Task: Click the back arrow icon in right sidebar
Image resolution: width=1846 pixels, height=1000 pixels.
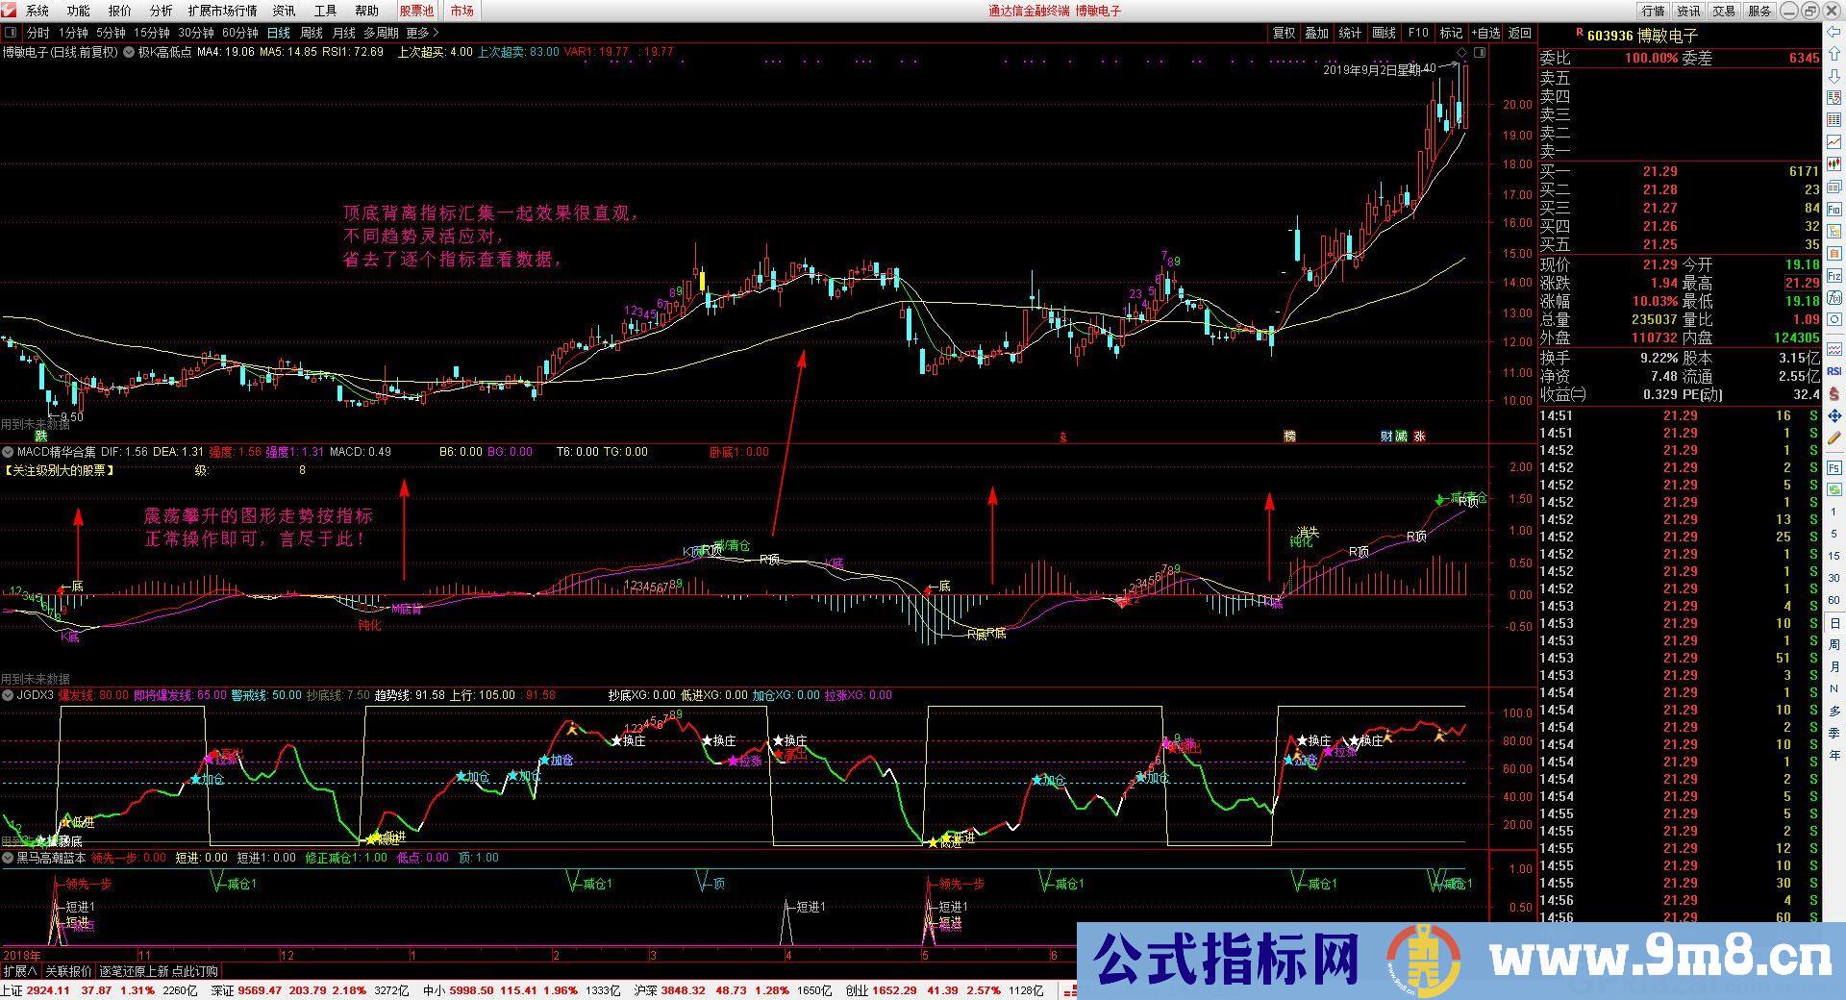Action: [1834, 33]
